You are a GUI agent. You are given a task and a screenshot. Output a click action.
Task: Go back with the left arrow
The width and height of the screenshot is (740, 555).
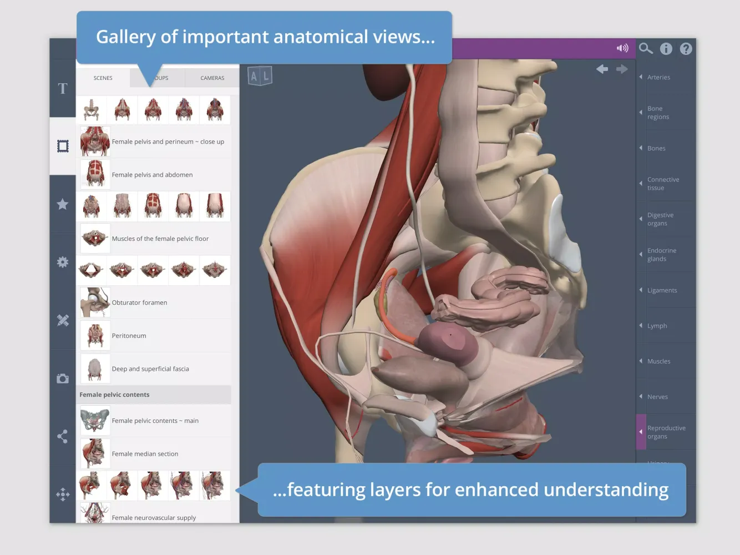[x=602, y=69]
